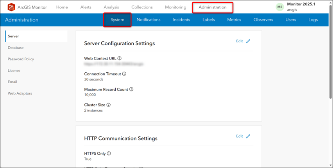Viewport: 333px width, 168px height.
Task: Click the pencil icon for Server Configuration Settings
Action: (248, 41)
